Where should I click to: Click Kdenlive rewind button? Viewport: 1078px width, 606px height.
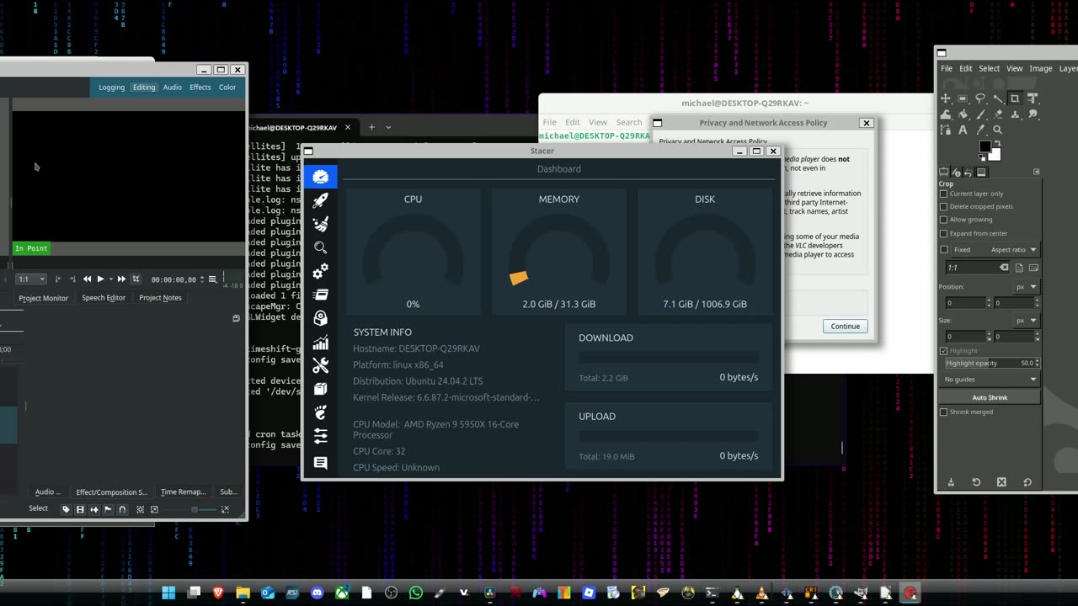[87, 279]
